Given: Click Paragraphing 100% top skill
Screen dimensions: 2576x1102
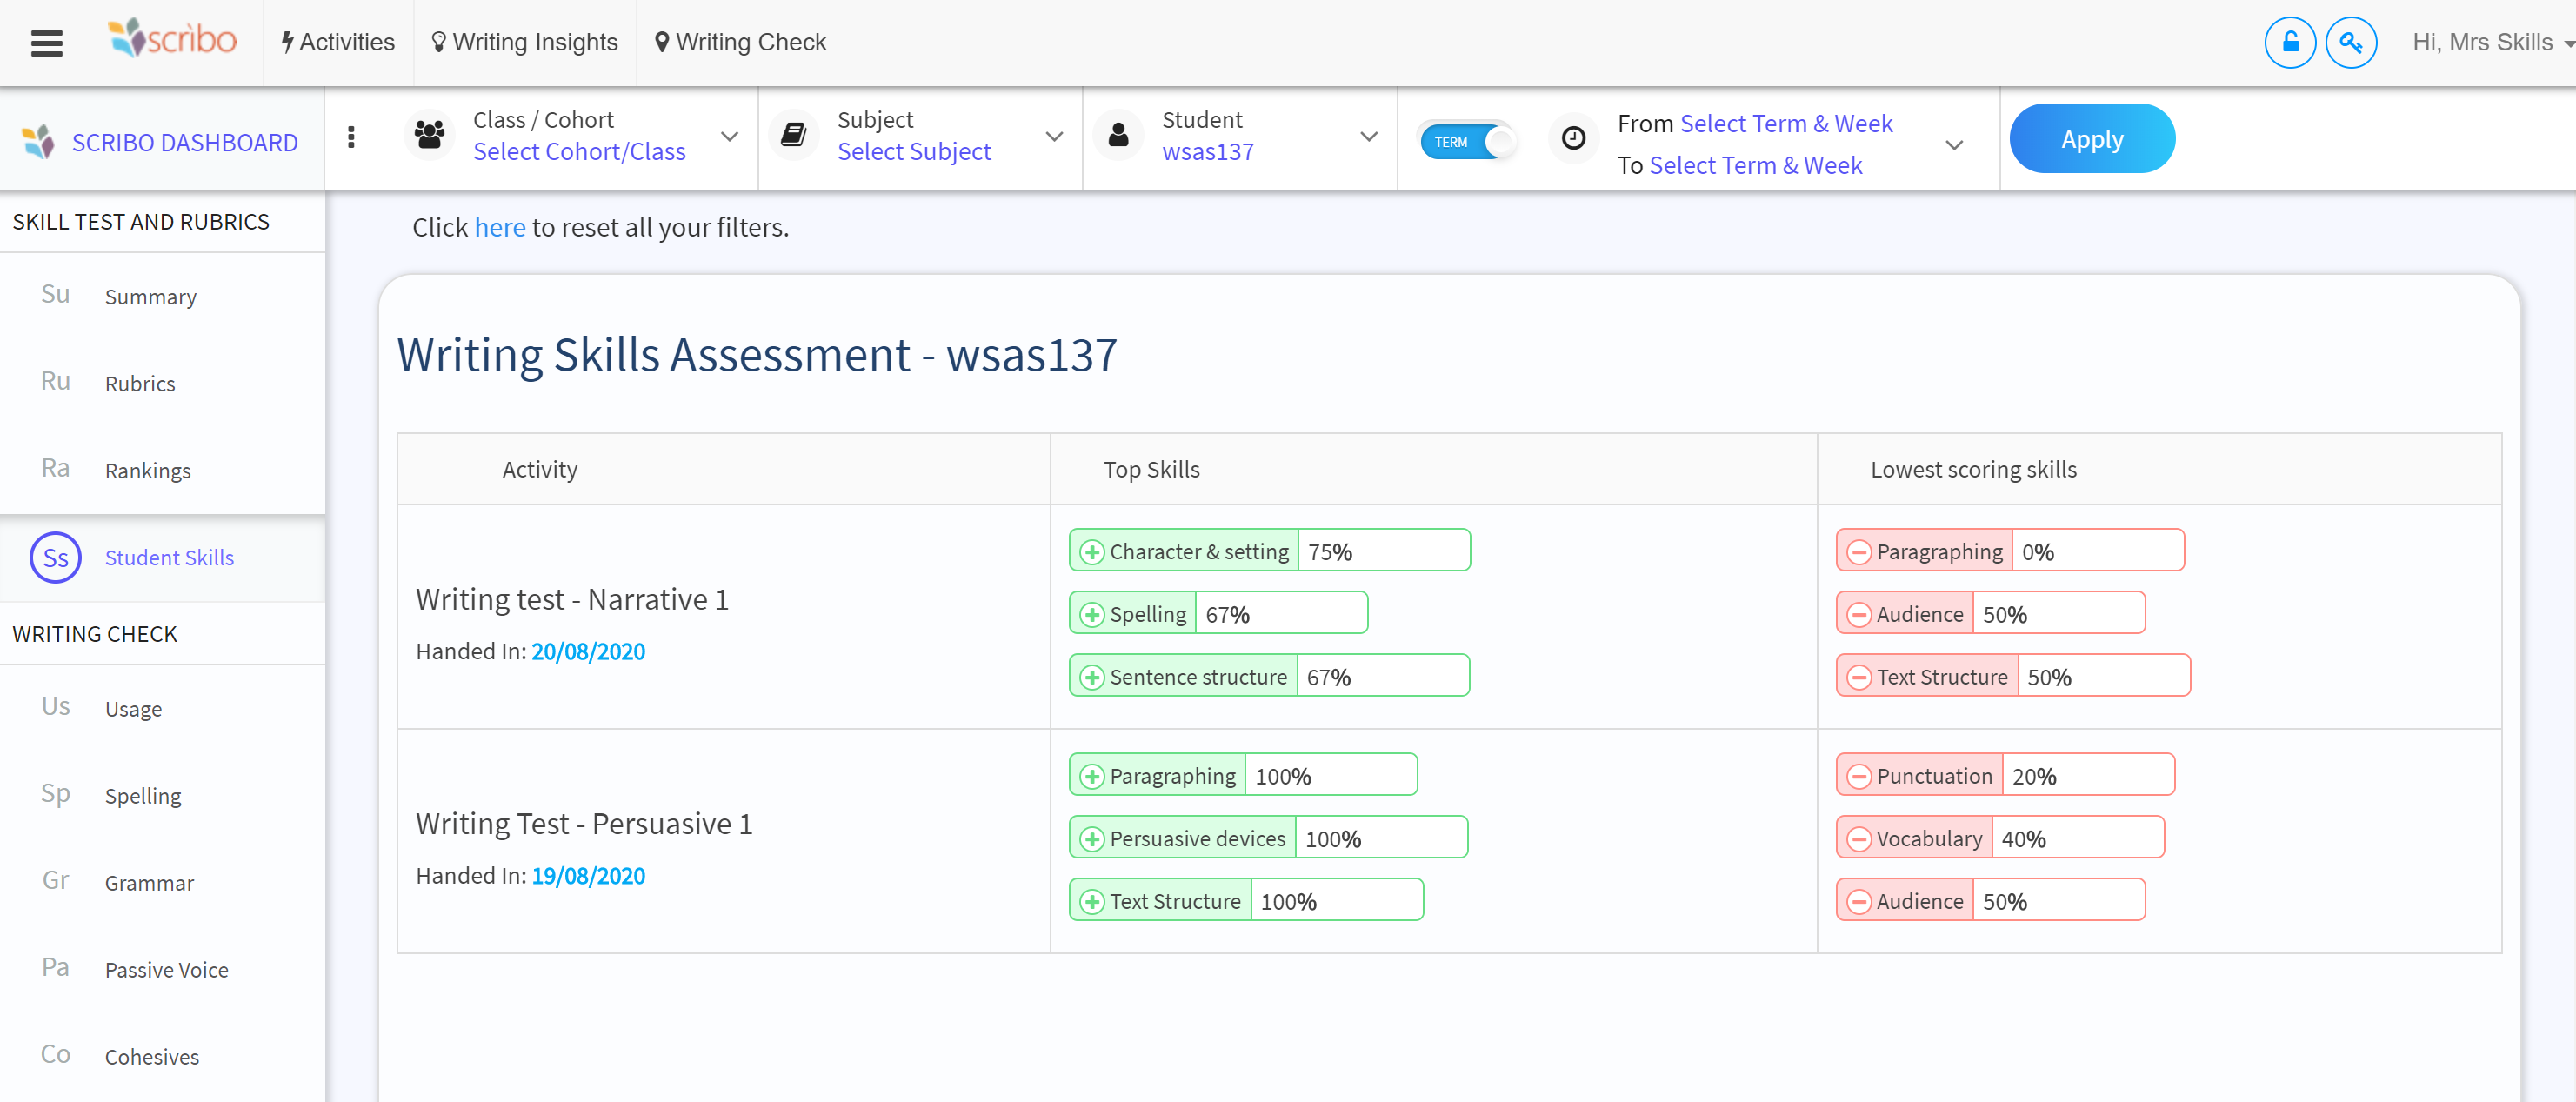Looking at the screenshot, I should [x=1243, y=775].
